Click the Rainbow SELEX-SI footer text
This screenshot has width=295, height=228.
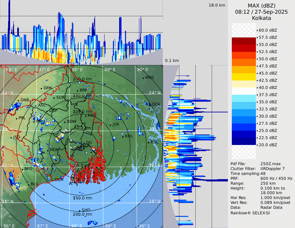[x=250, y=212]
